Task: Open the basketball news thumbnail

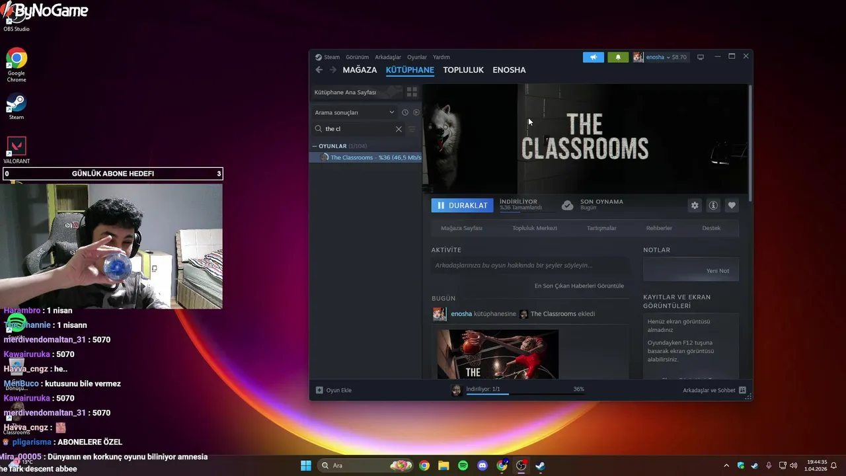Action: point(498,354)
